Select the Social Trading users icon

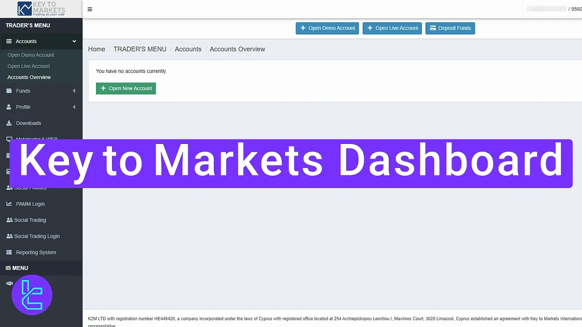(10, 220)
